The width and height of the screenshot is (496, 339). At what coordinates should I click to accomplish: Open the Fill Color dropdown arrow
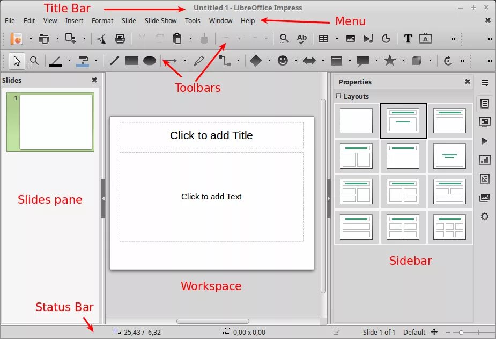(96, 61)
